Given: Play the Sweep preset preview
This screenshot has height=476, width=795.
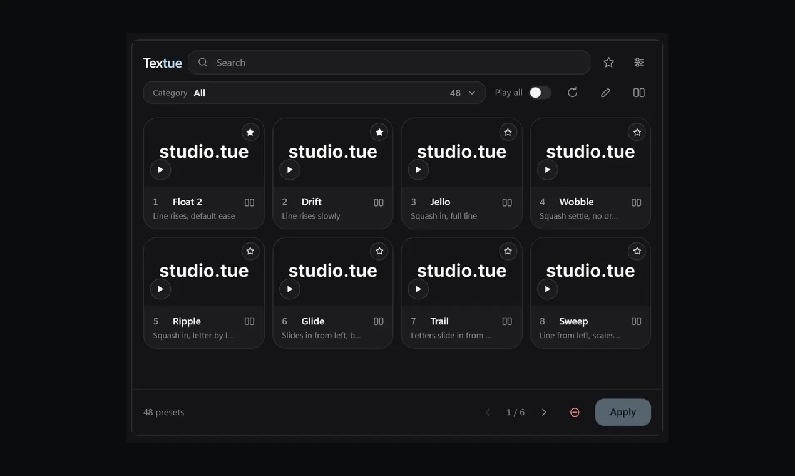Looking at the screenshot, I should [547, 289].
